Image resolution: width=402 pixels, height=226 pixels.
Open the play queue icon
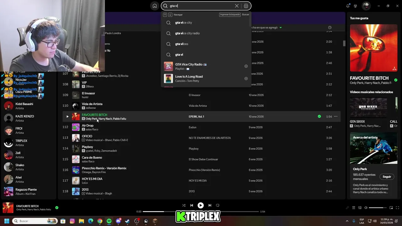(354, 208)
